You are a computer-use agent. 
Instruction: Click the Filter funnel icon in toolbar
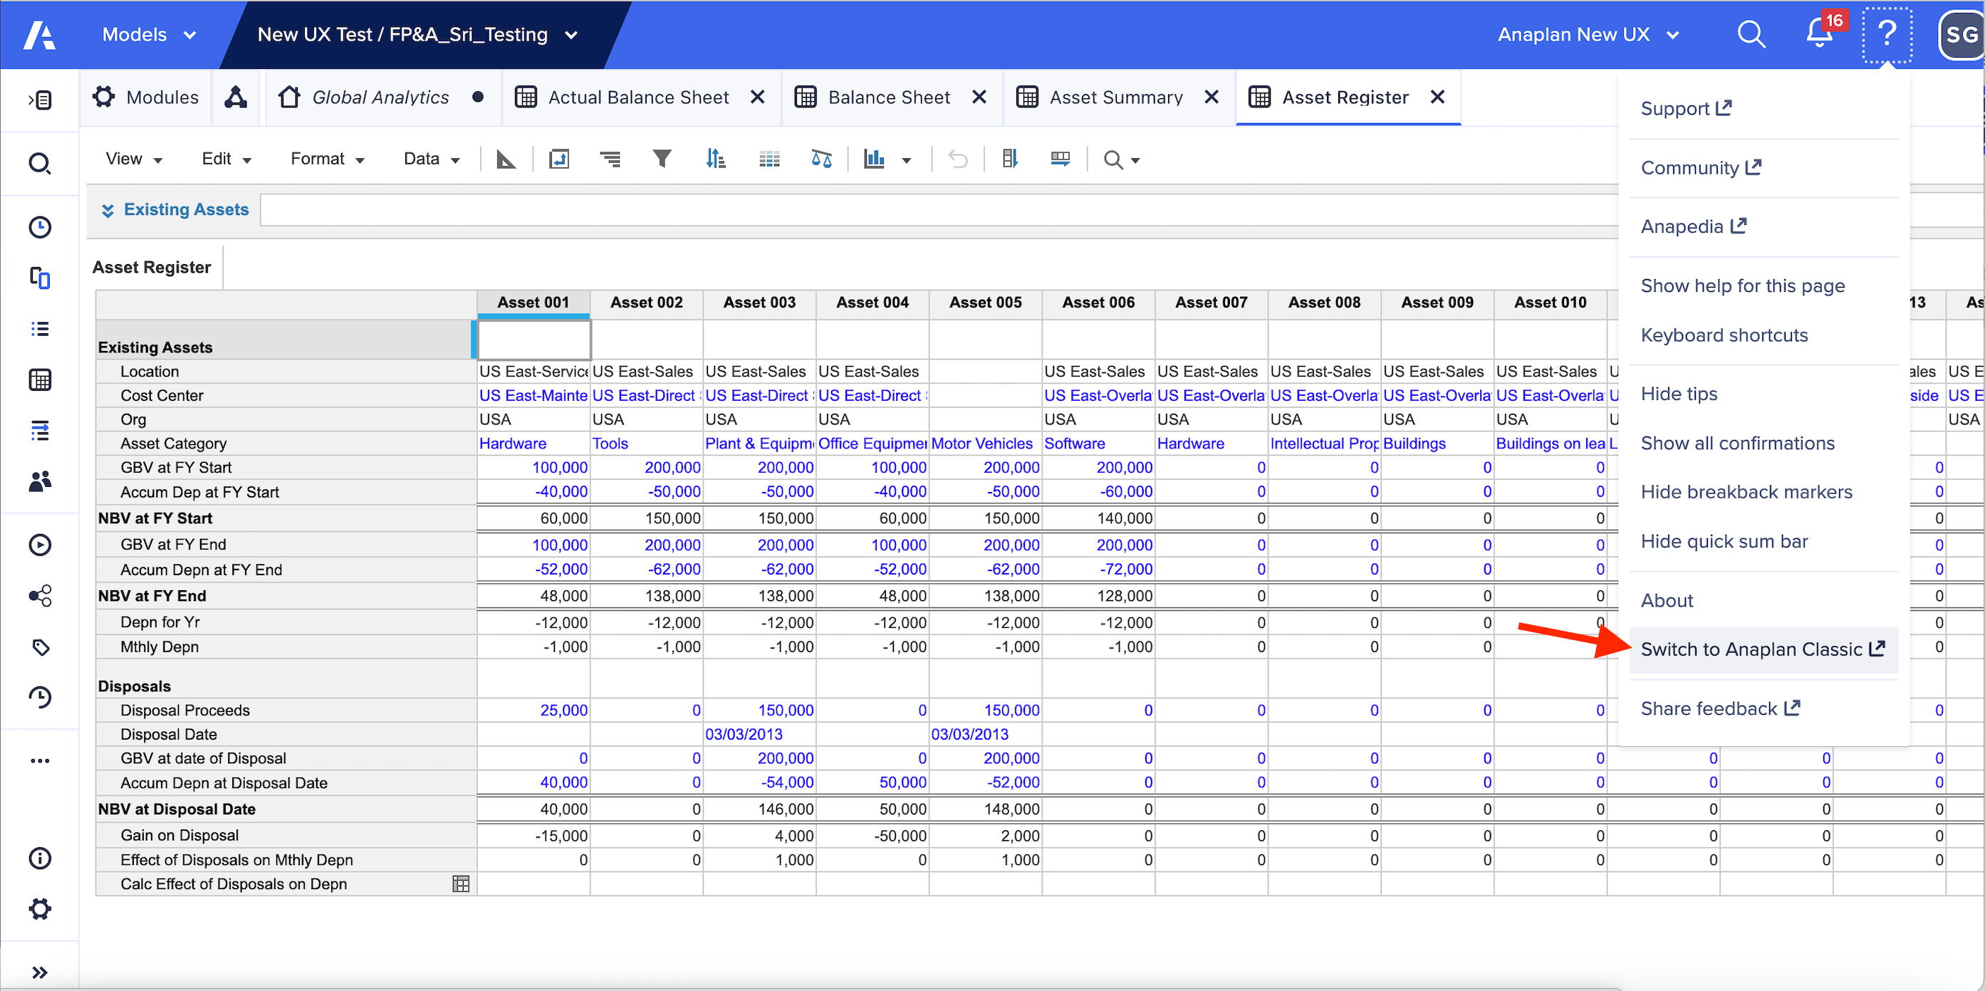[x=661, y=159]
